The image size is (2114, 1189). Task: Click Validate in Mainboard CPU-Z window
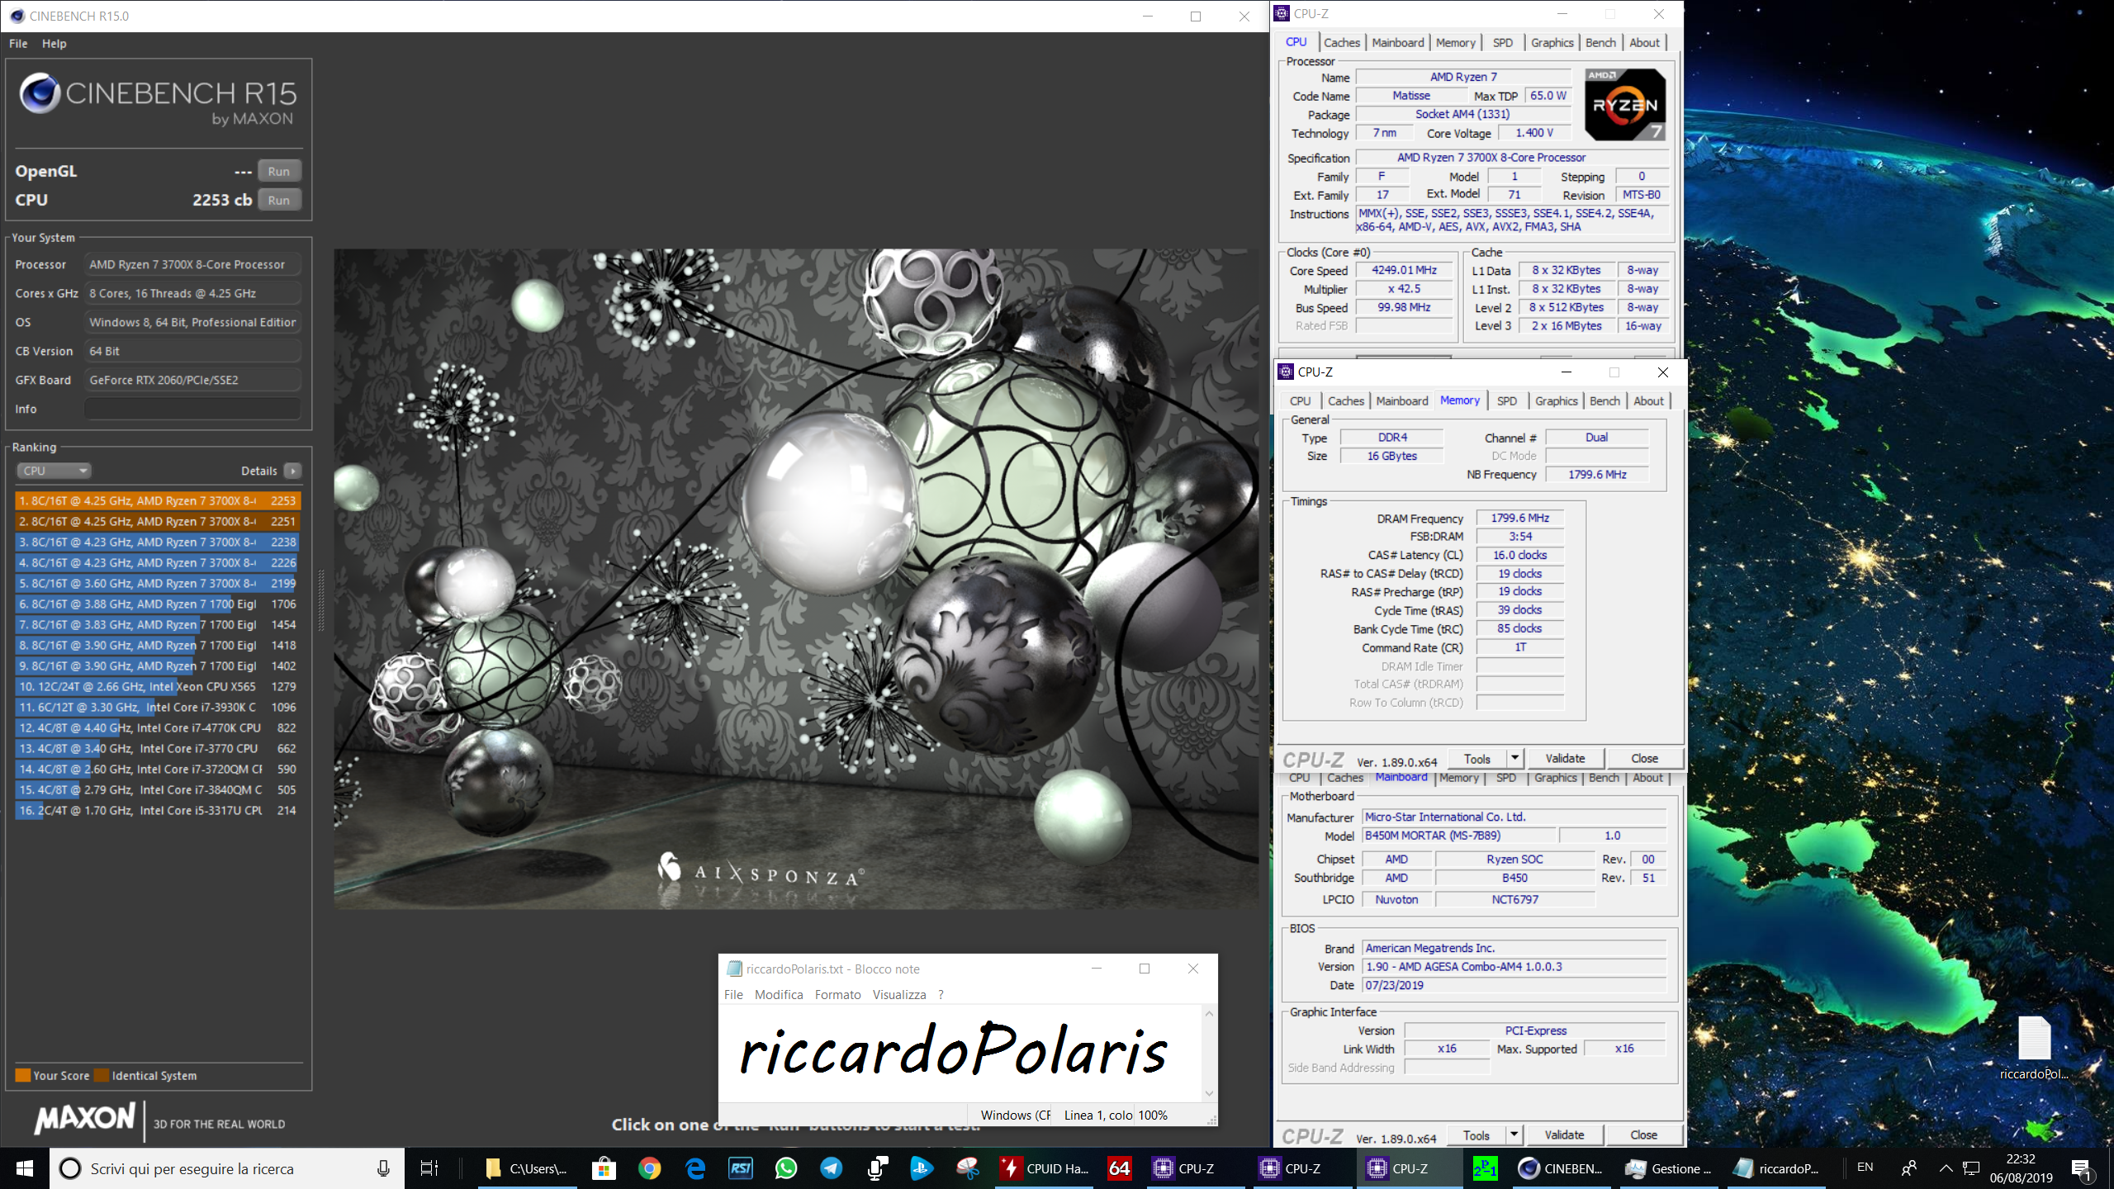(x=1564, y=1135)
